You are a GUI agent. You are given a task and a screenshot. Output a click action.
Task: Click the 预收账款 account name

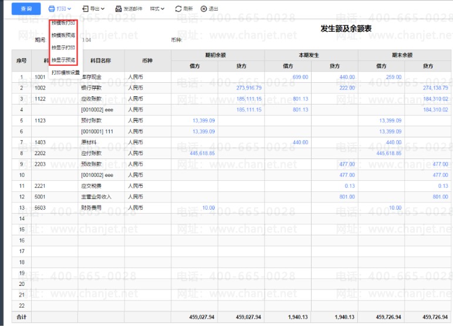click(x=92, y=164)
